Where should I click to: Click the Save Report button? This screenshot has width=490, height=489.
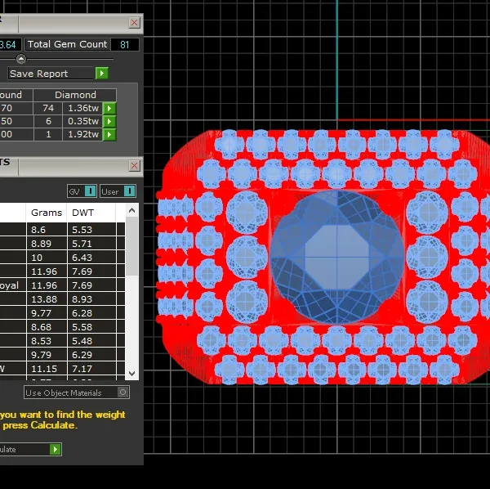(x=51, y=74)
